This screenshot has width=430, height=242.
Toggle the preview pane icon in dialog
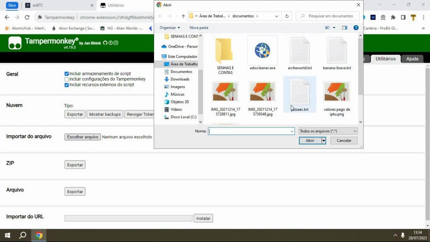tap(344, 28)
